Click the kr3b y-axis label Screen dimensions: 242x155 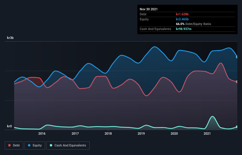pyautogui.click(x=10, y=38)
